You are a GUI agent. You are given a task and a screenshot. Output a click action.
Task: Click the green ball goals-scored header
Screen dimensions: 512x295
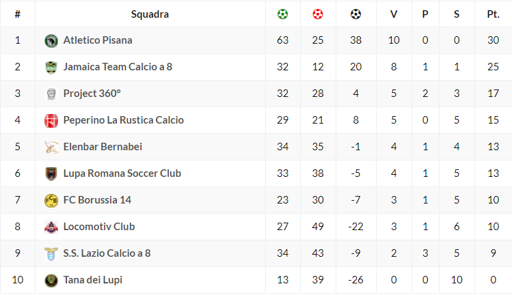coord(283,14)
